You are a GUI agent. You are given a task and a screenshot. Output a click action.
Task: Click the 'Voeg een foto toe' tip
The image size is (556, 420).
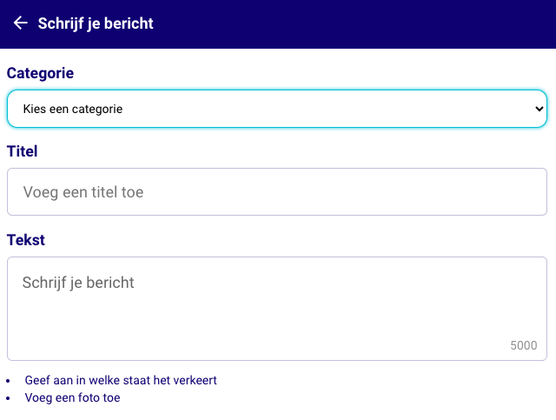72,397
